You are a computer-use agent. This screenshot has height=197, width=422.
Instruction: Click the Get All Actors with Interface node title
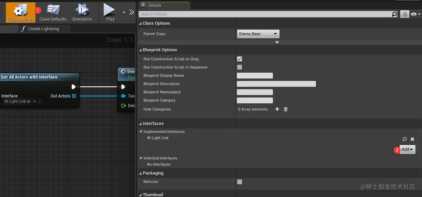click(x=29, y=77)
